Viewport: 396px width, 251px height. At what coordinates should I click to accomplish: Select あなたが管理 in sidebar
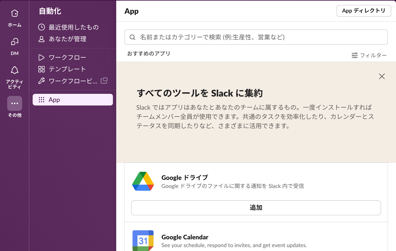(72, 39)
